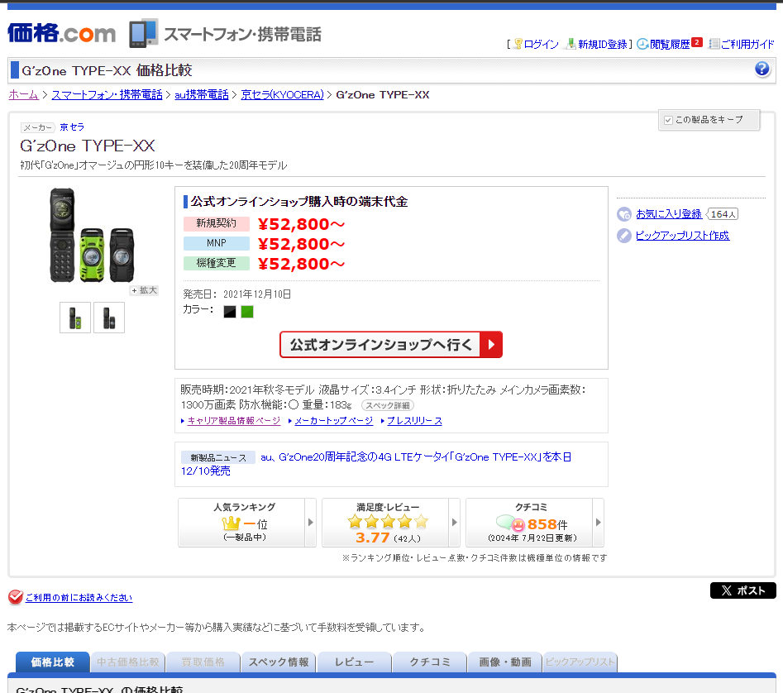The image size is (783, 693).
Task: Open プレスリリース link
Action: click(x=414, y=421)
